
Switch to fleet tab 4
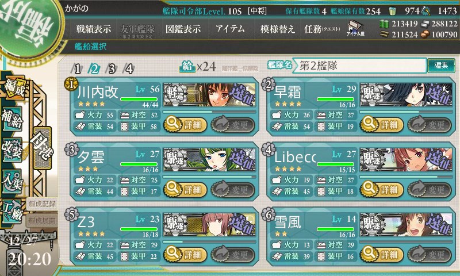[129, 68]
